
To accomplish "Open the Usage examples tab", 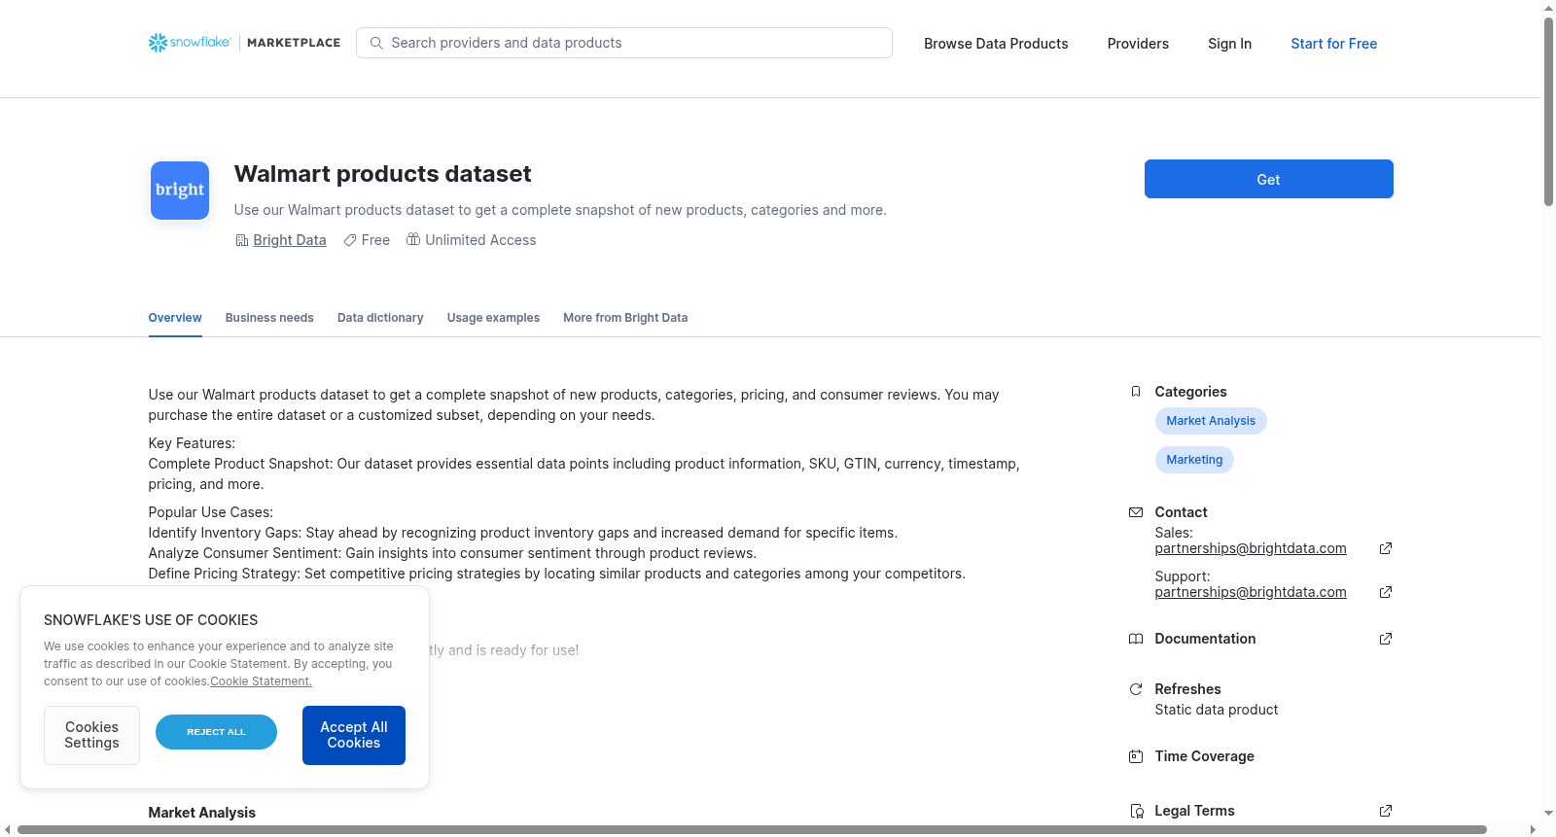I will click(493, 318).
